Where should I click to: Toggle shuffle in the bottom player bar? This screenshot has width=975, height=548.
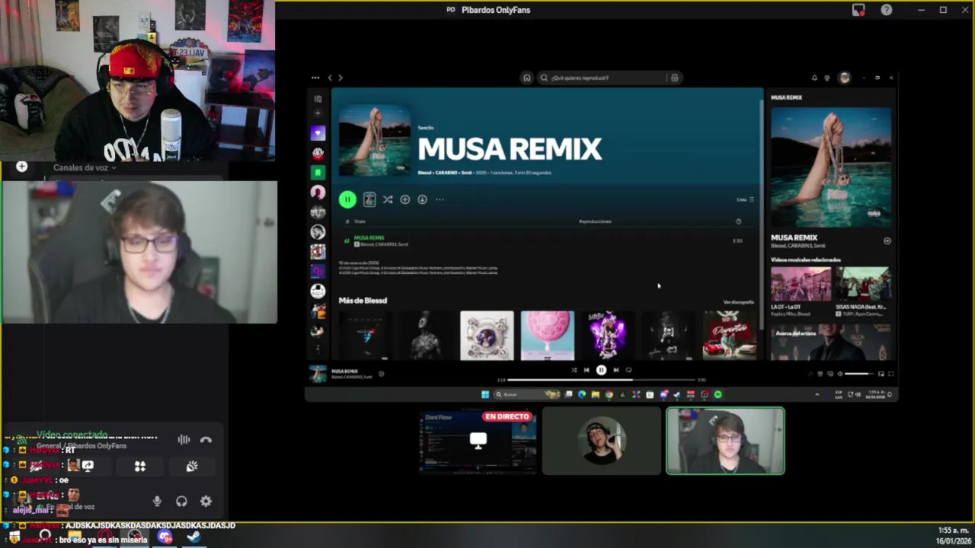pos(574,370)
